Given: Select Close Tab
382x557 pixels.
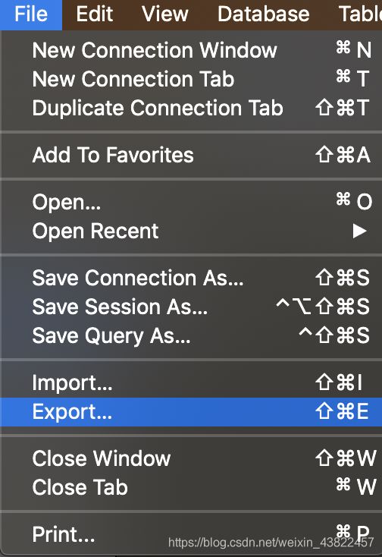Looking at the screenshot, I should [x=191, y=487].
